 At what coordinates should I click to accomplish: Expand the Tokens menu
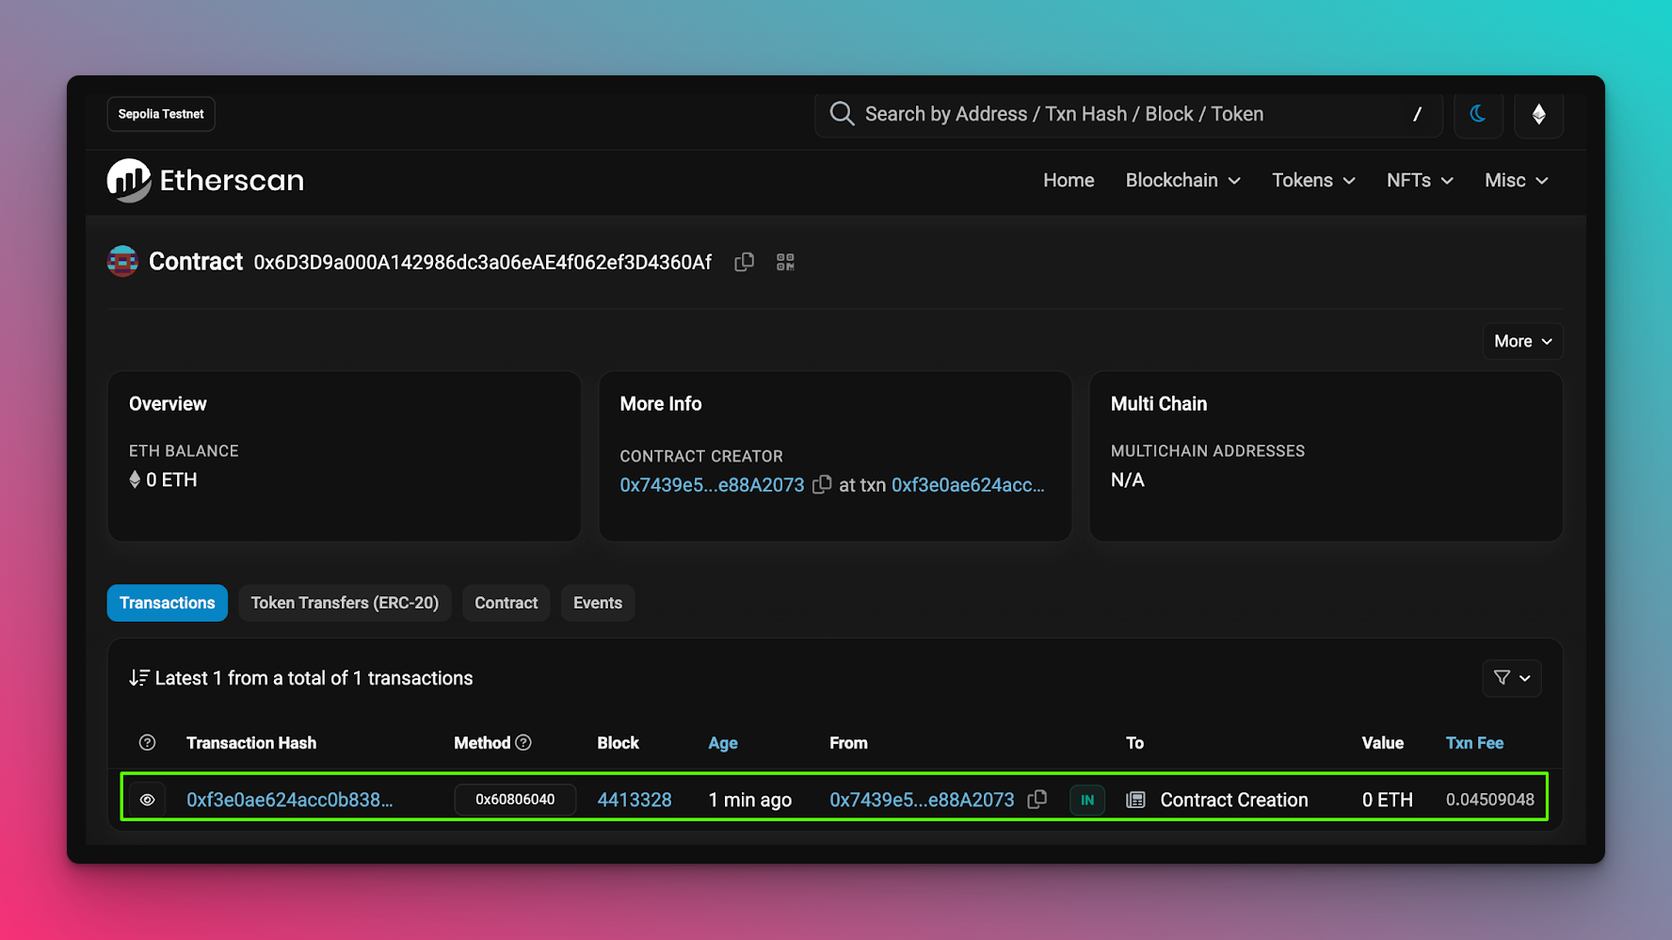pyautogui.click(x=1313, y=180)
